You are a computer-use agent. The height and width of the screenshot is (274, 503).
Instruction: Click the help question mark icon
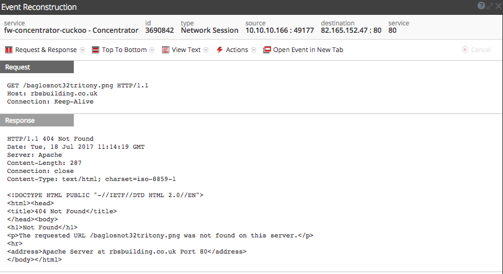[x=481, y=6]
